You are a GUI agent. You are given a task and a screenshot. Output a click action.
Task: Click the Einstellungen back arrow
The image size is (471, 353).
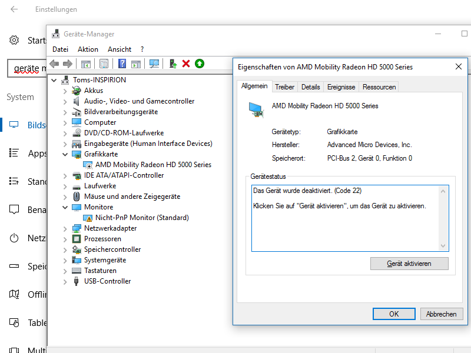14,9
